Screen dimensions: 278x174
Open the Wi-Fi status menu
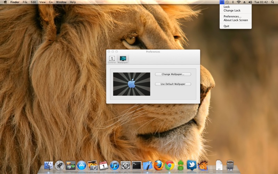tap(238, 2)
